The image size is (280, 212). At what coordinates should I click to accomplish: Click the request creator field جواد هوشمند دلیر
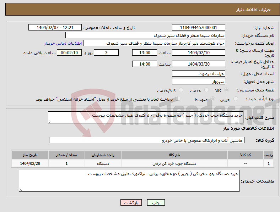pyautogui.click(x=154, y=43)
